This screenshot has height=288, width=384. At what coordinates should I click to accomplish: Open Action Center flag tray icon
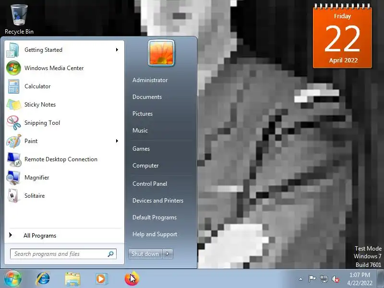click(312, 279)
